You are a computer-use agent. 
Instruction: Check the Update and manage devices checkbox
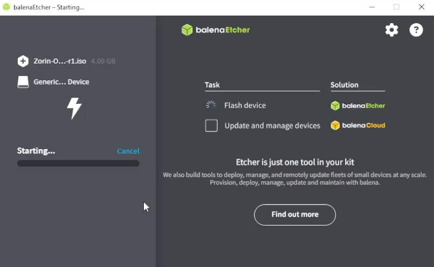pos(211,125)
